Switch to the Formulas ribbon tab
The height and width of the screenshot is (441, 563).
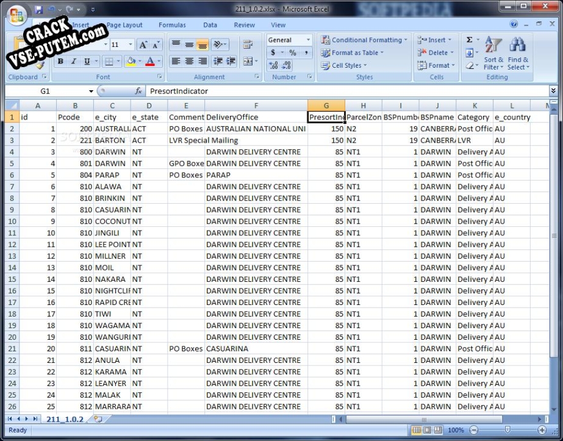pyautogui.click(x=172, y=25)
